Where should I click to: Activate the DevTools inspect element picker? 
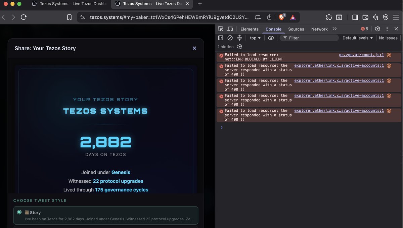(x=221, y=29)
